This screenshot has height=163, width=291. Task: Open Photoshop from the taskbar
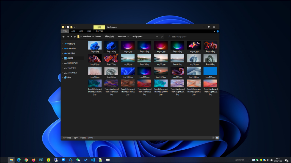(41, 160)
